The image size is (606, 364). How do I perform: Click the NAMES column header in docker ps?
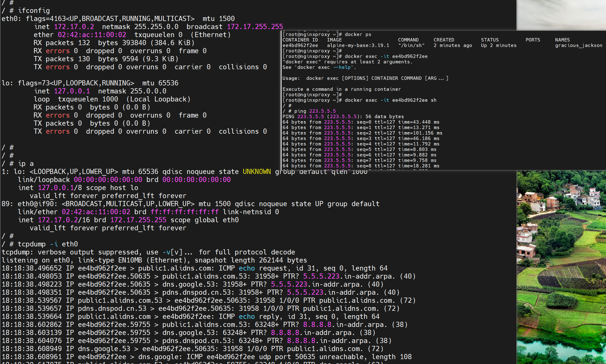click(x=562, y=40)
